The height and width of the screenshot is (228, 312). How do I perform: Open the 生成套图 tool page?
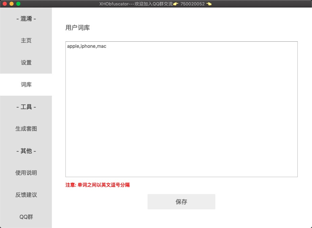point(26,129)
